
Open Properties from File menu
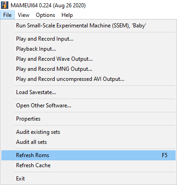click(88, 119)
